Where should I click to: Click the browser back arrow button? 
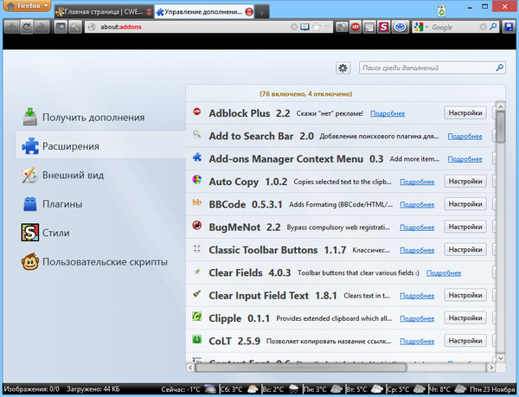pos(11,28)
